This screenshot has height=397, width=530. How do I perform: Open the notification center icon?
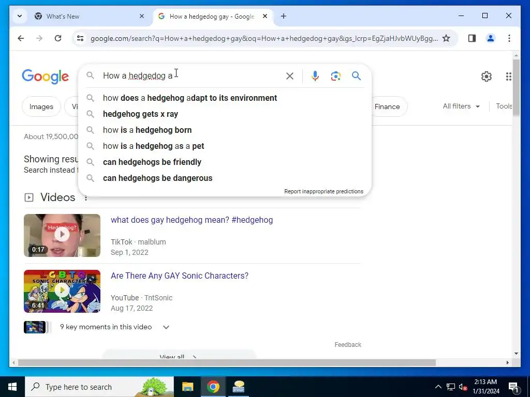click(513, 387)
